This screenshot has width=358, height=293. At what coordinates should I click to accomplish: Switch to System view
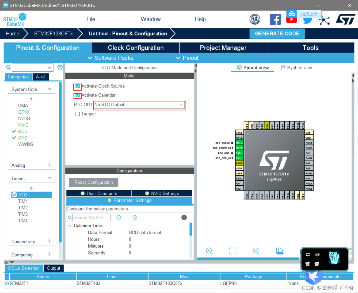[296, 68]
